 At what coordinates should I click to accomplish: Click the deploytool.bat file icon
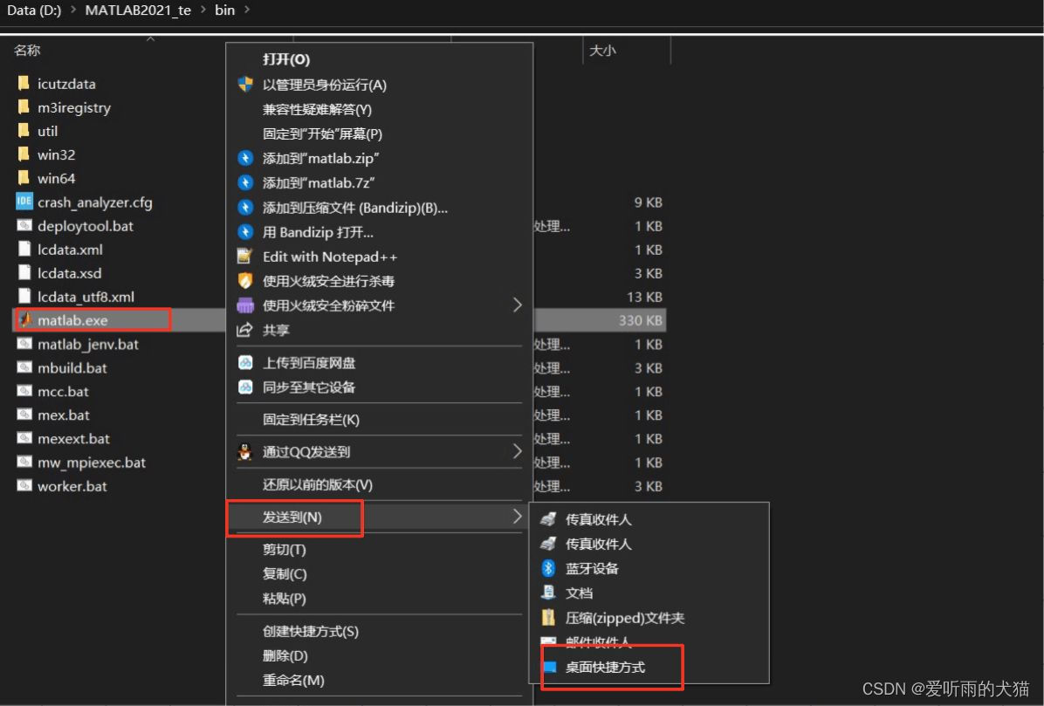[x=24, y=225]
